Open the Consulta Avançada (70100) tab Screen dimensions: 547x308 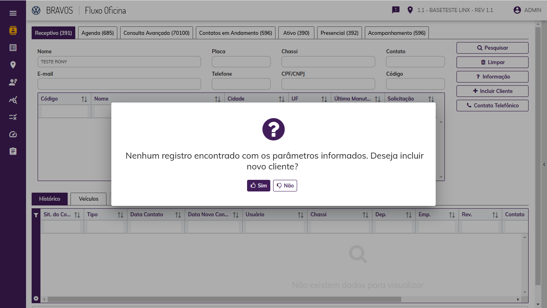coord(157,33)
